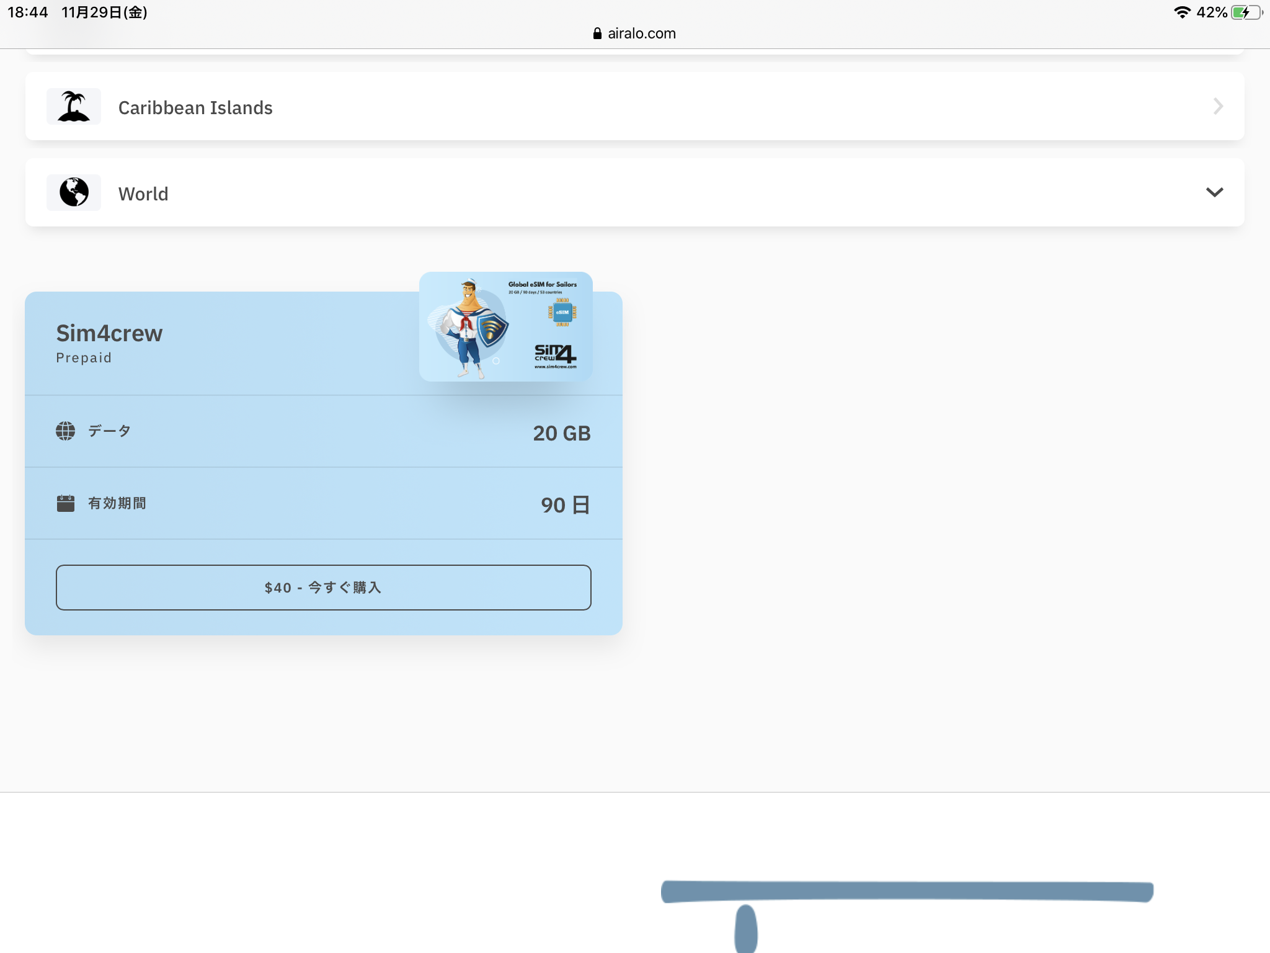Click the Sim4crew package title
Viewport: 1270px width, 953px height.
coord(109,333)
